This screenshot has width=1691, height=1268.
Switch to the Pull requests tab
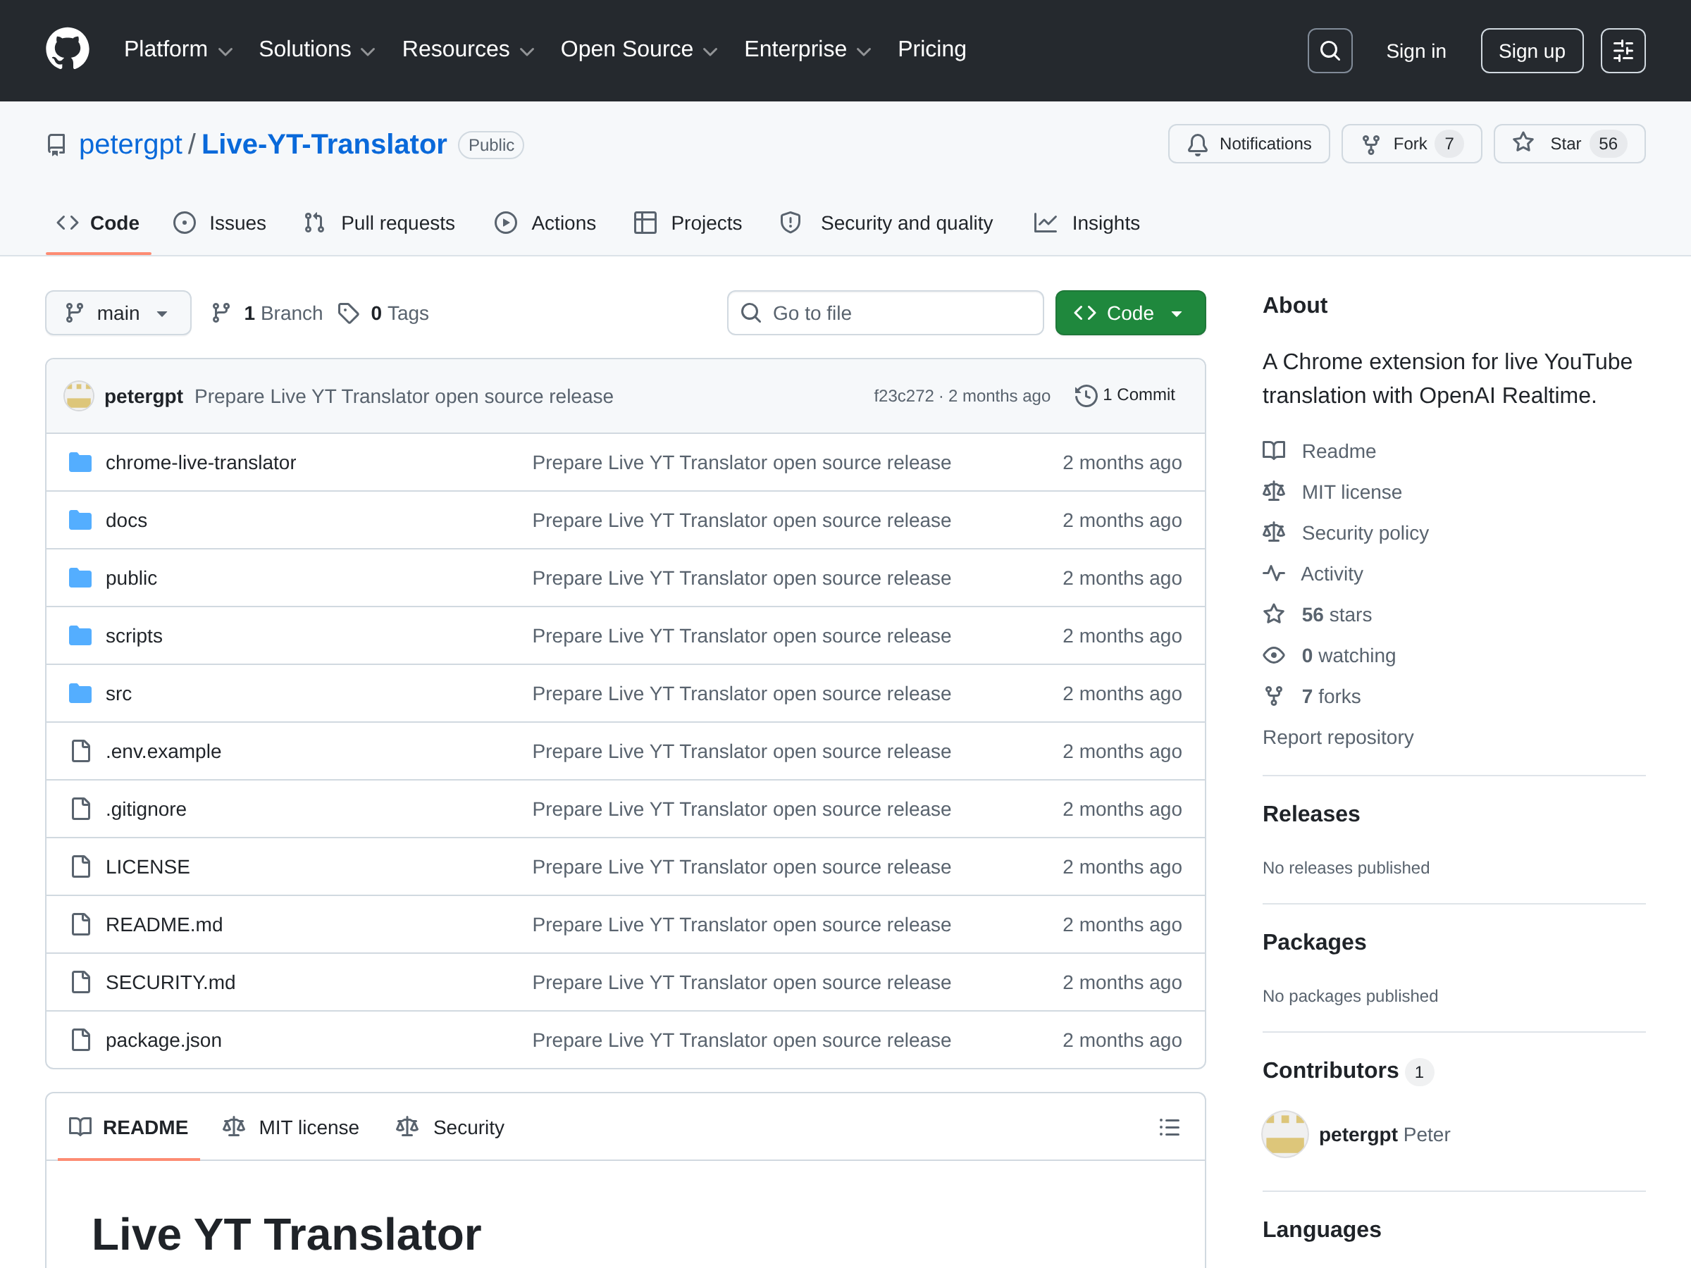pyautogui.click(x=379, y=223)
